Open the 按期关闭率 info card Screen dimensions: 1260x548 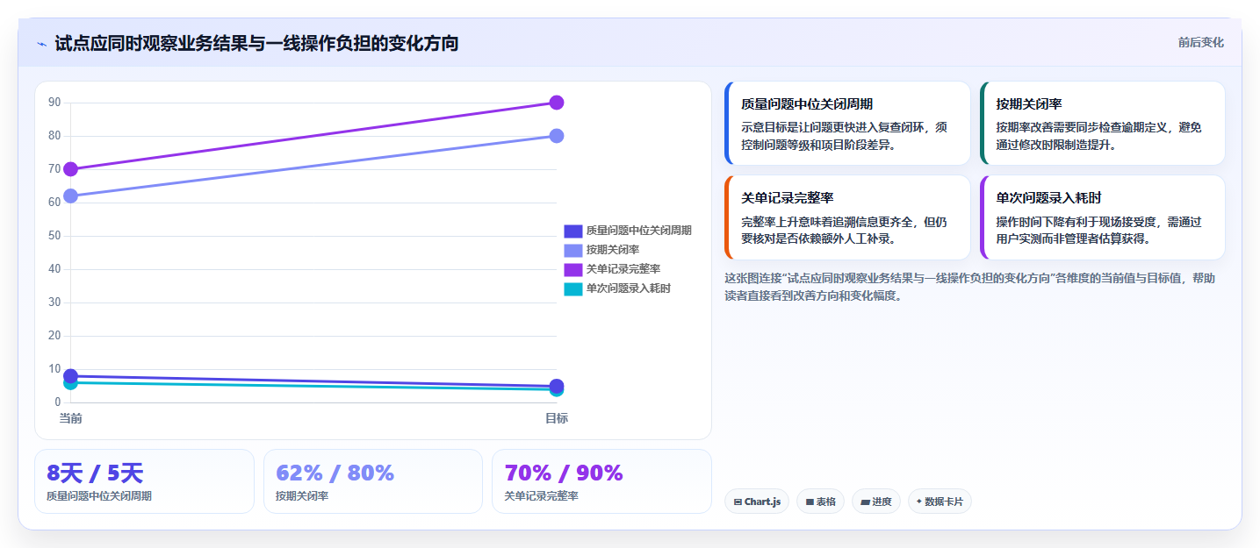1102,123
